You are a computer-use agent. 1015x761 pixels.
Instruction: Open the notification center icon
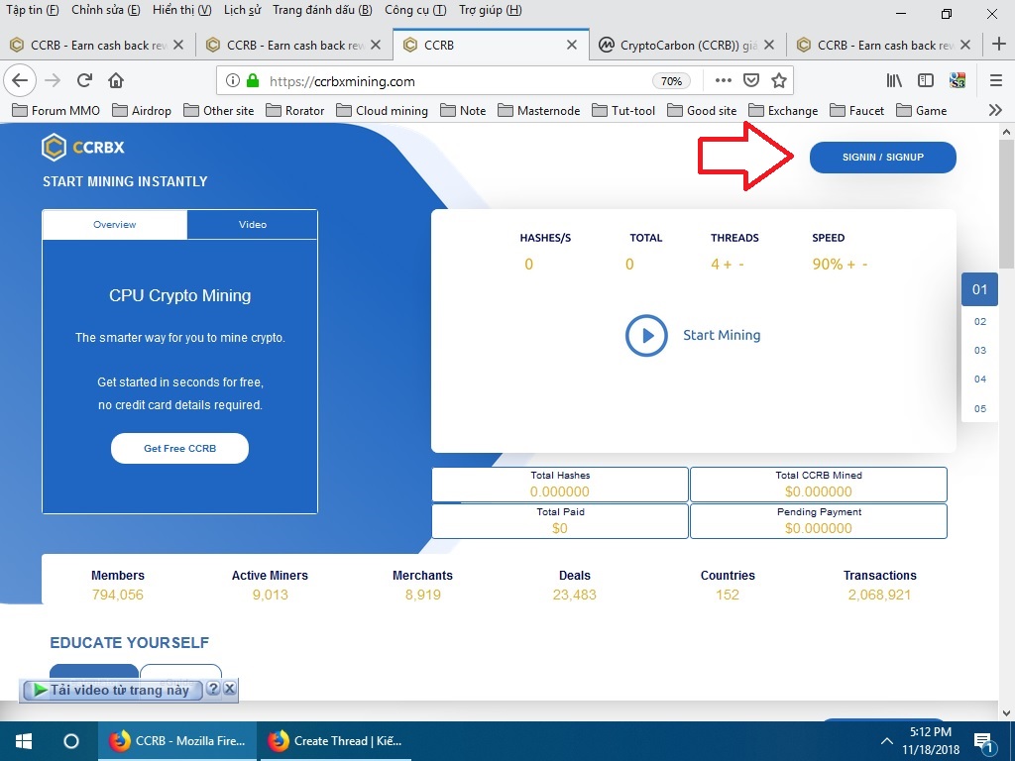click(983, 742)
